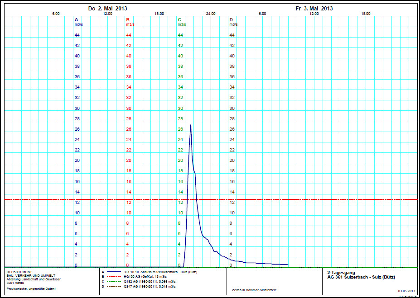
Task: Click the 'DEPARTEMENT' heading in the footer
Action: click(x=19, y=272)
